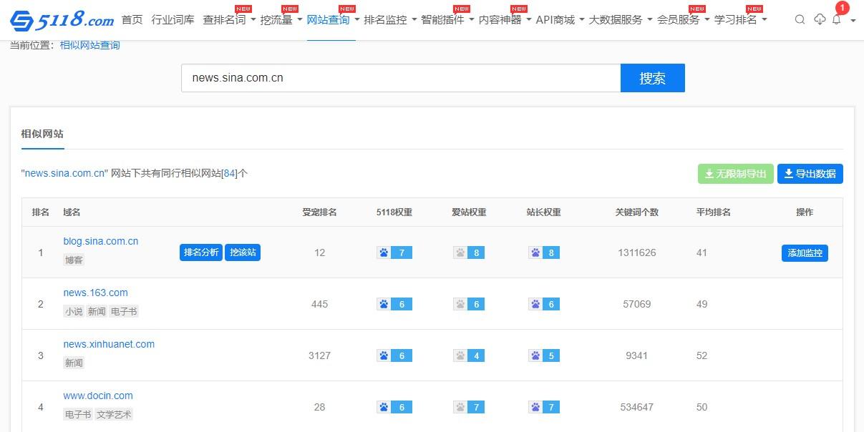Open the www.docin.com domain link

[x=98, y=396]
